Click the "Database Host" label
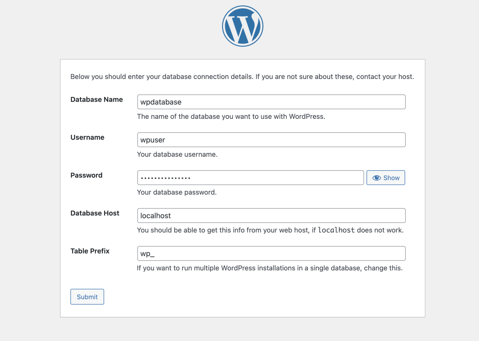This screenshot has width=479, height=341. coord(95,213)
